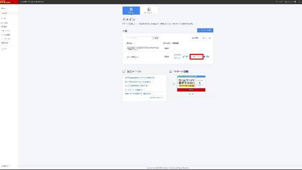Viewport: 302px width, 170px height.
Task: Open the red-boxed link in second domain row
Action: pyautogui.click(x=196, y=57)
